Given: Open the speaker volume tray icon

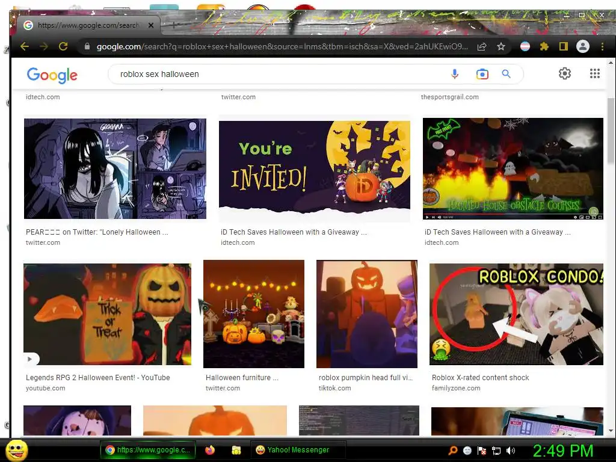Looking at the screenshot, I should 510,451.
